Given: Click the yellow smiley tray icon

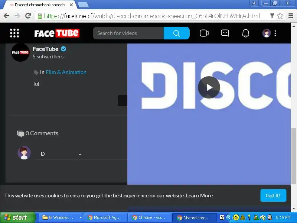Looking at the screenshot, I should [x=236, y=217].
